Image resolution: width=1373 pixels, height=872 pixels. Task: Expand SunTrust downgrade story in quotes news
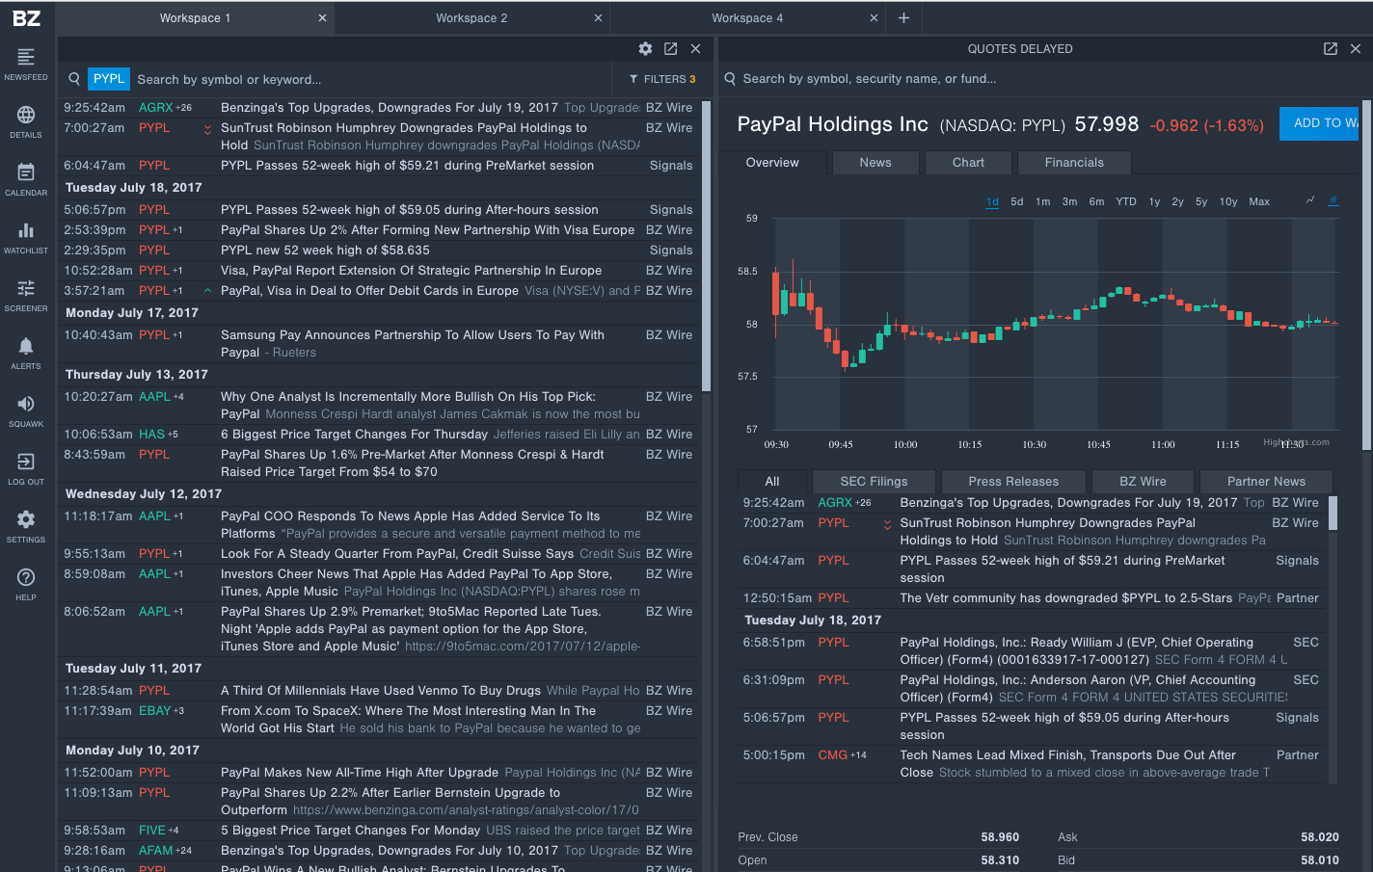[887, 524]
